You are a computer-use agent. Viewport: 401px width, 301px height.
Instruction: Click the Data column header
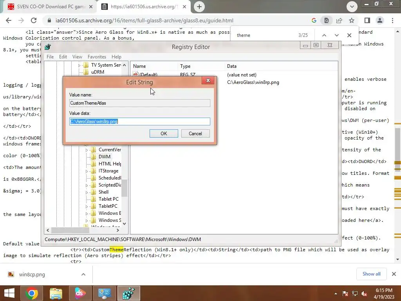(281, 66)
